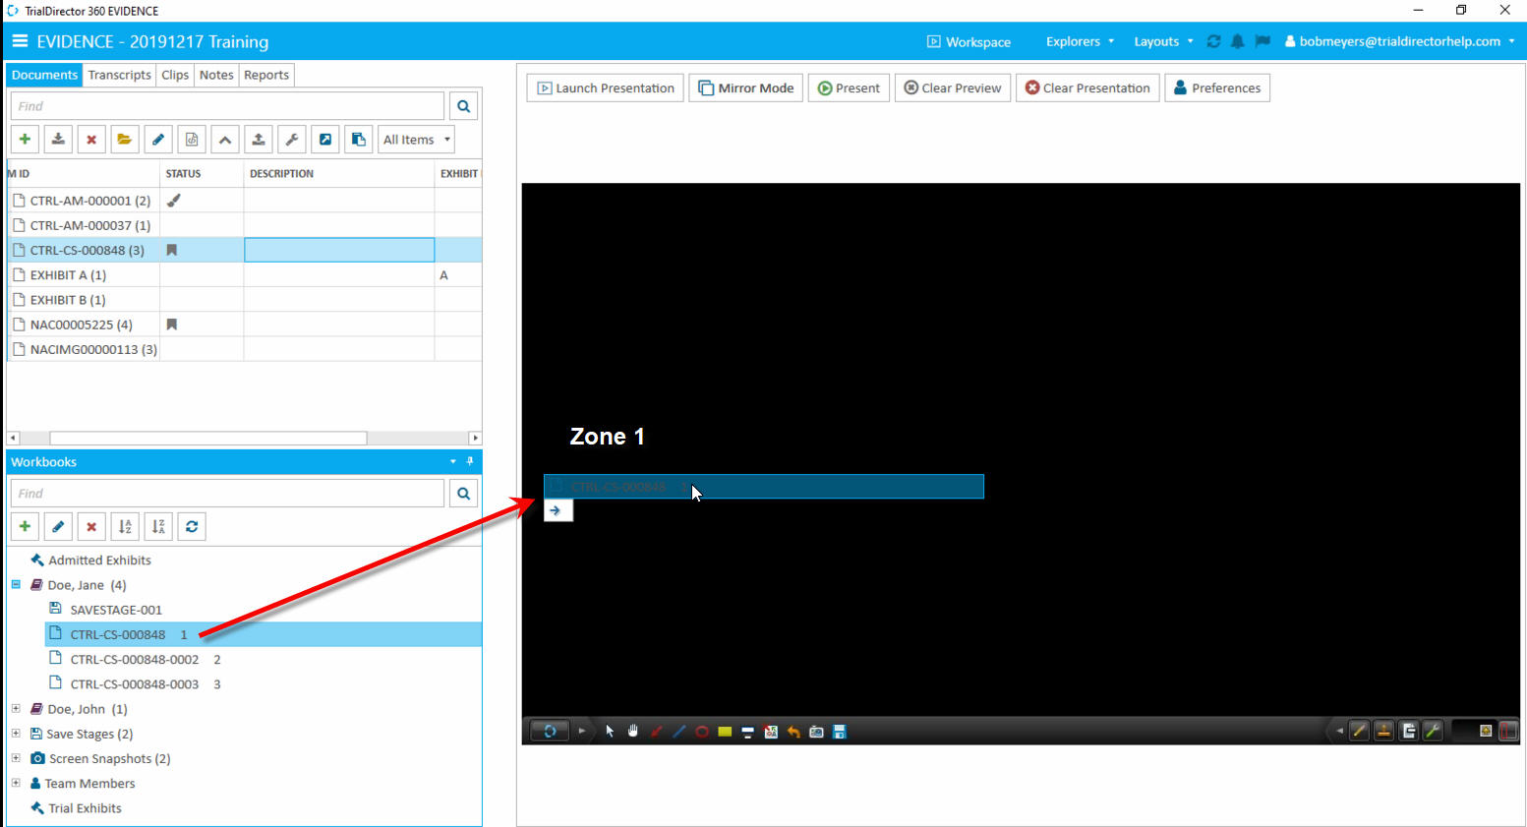Click the search magnifier beside Documents Find box
This screenshot has height=827, width=1527.
click(464, 106)
